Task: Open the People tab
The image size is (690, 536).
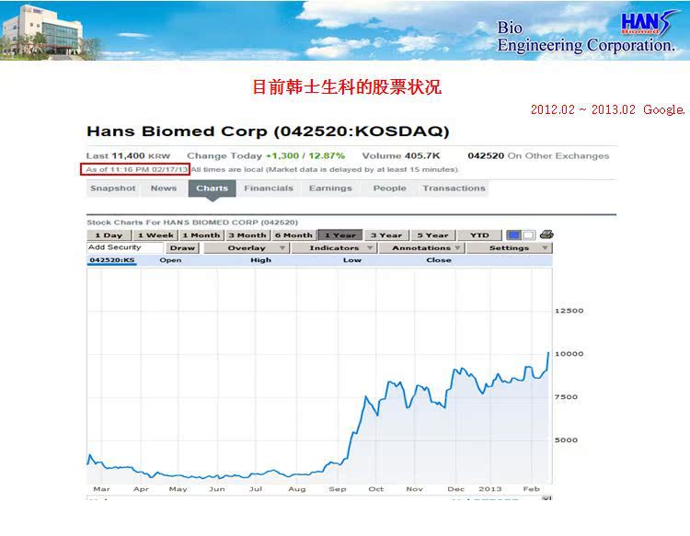Action: [389, 188]
